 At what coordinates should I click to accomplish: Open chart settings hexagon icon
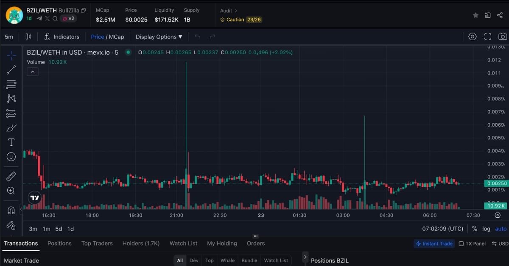472,37
